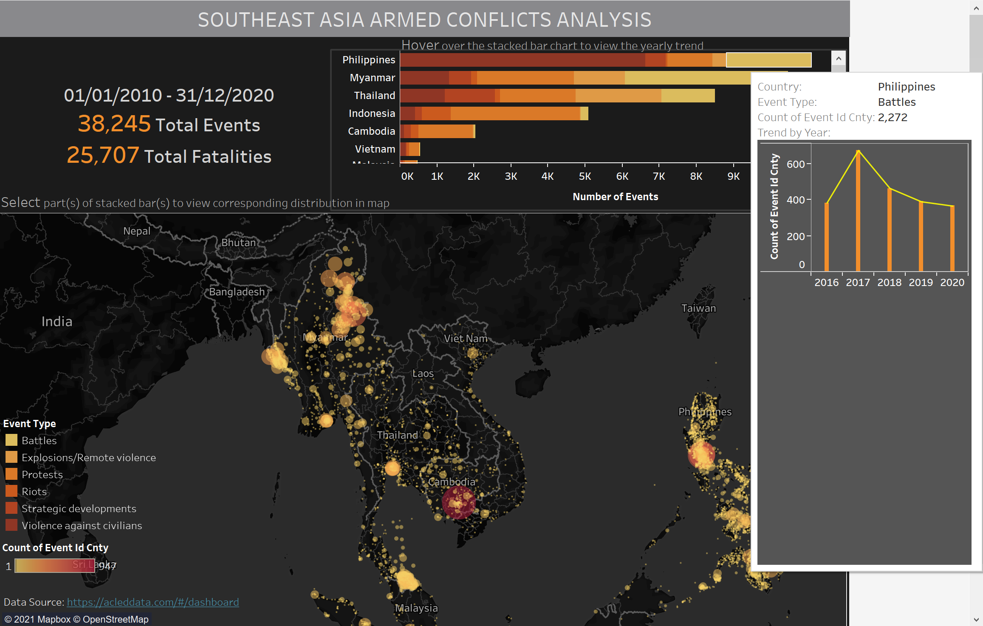Click large red circle in Cambodia
Image resolution: width=983 pixels, height=626 pixels.
click(458, 502)
